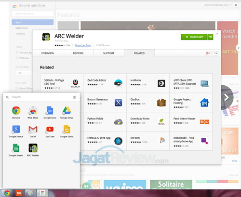
Task: Open Mobincube FREE smartphone App card
Action: [x=191, y=141]
